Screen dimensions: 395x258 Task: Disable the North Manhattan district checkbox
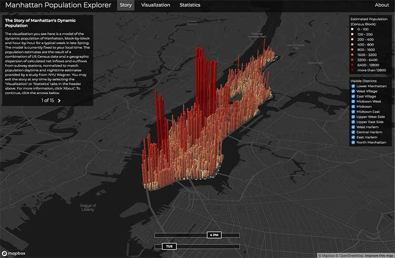pyautogui.click(x=353, y=142)
